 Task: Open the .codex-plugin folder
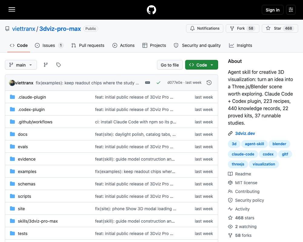tap(31, 110)
